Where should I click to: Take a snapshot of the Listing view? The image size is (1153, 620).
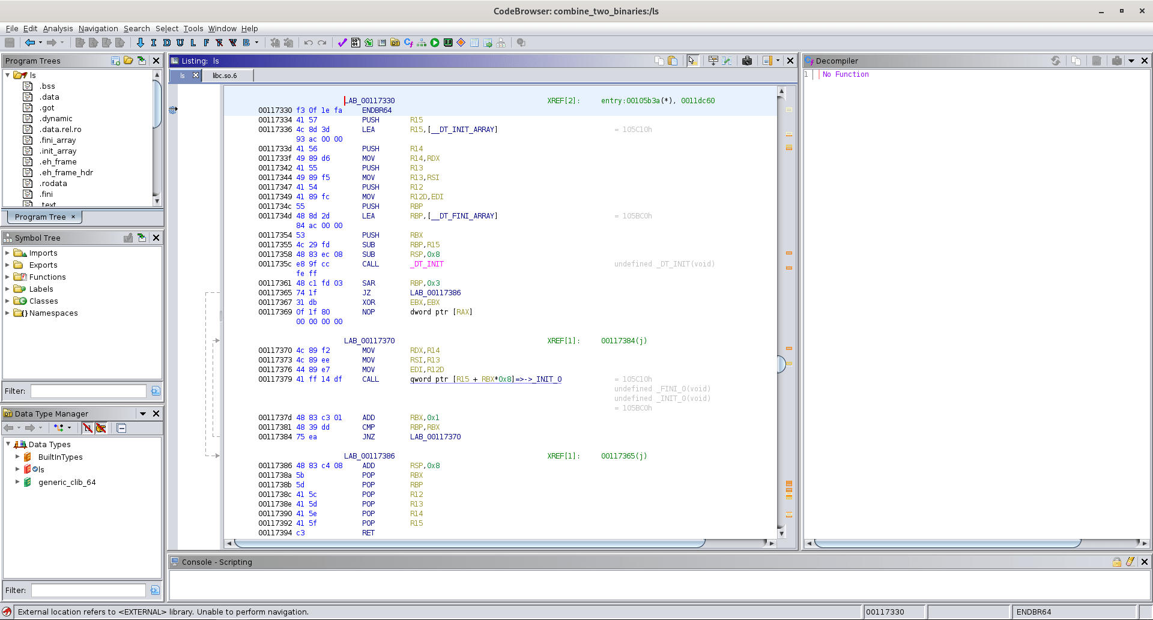747,61
